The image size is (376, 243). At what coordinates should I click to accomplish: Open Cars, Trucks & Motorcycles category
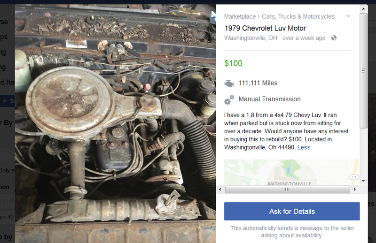tap(298, 16)
